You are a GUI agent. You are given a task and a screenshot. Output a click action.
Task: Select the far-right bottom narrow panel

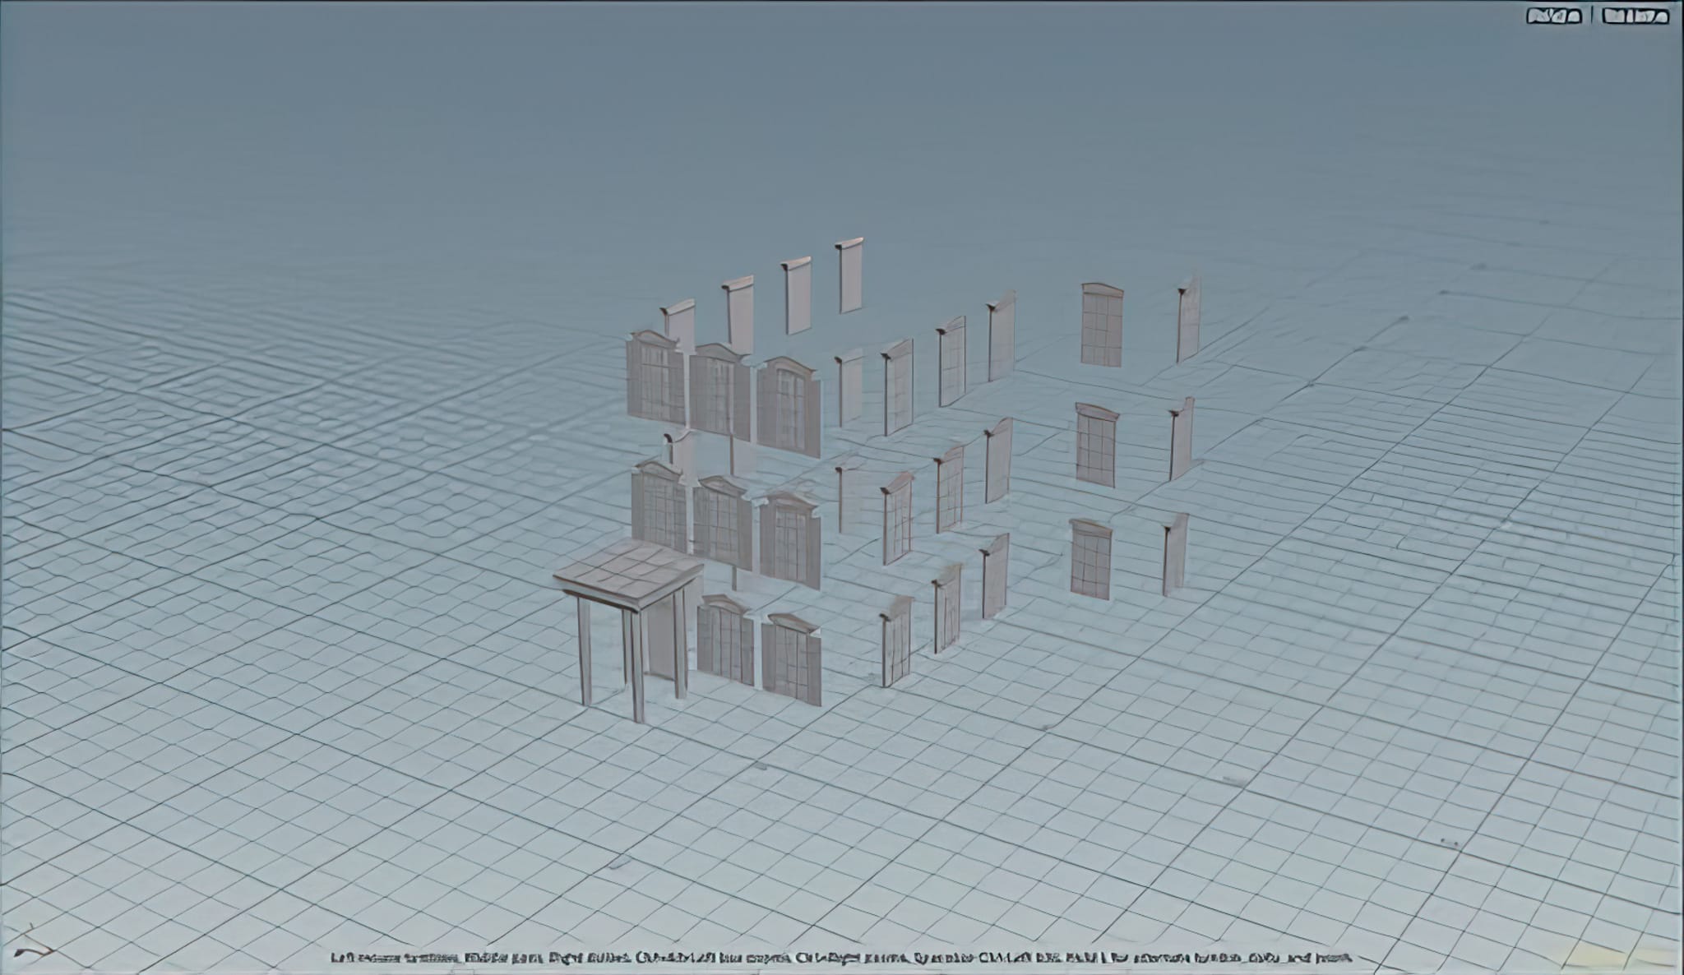coord(1175,554)
